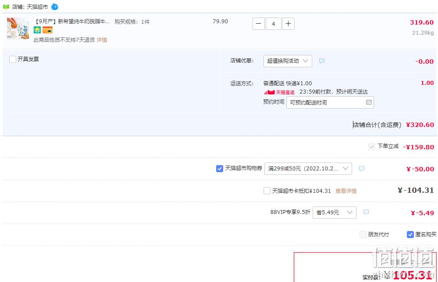Click the store discount amount -0.00
The image size is (438, 282).
point(424,61)
